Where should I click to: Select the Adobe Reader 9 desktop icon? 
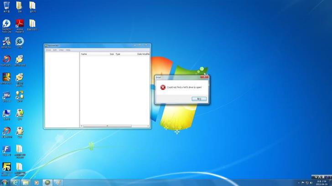coord(20,26)
